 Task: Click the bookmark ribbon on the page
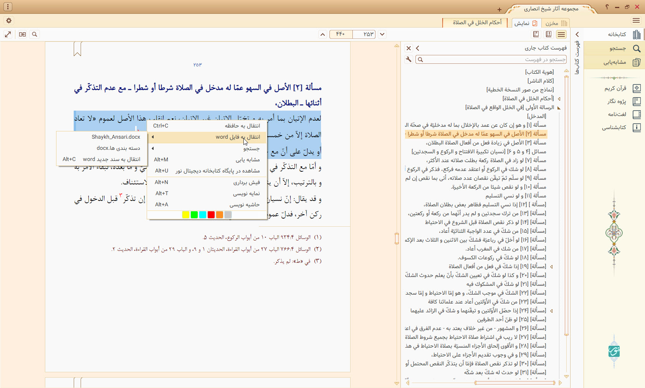tap(78, 49)
